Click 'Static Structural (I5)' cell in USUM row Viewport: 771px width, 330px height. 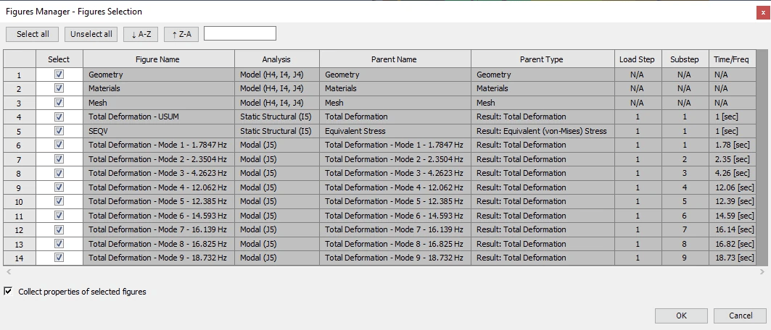point(277,117)
